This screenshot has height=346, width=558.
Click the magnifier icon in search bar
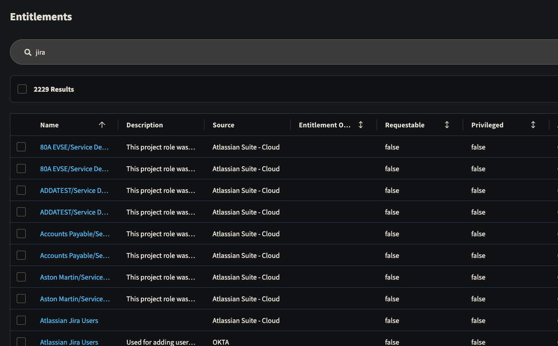pyautogui.click(x=28, y=52)
